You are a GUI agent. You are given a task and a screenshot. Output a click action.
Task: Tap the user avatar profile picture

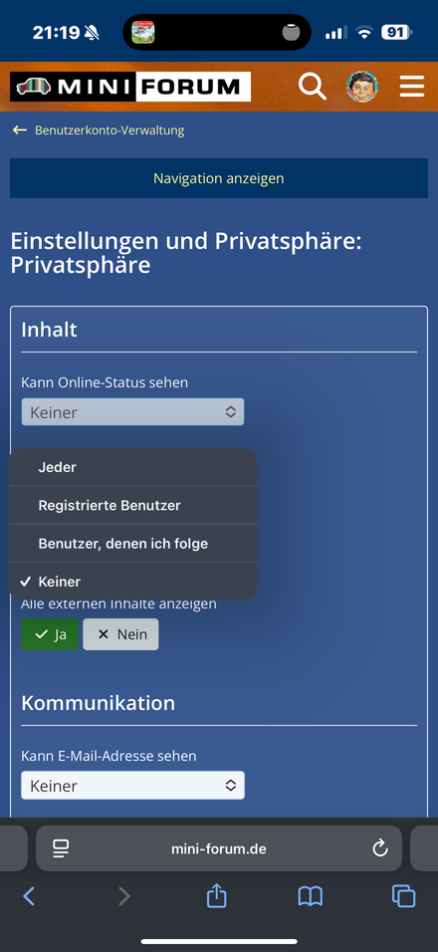362,87
